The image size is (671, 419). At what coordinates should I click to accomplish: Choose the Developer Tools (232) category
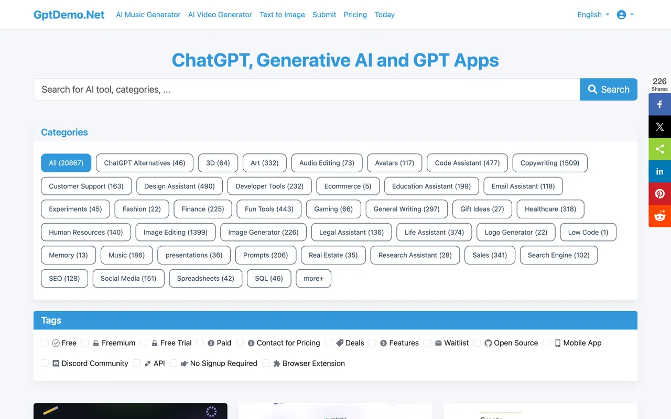pos(269,186)
